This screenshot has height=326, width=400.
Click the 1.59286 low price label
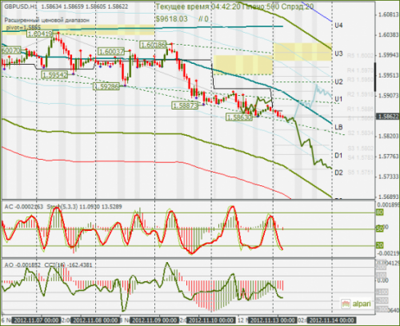pos(106,86)
